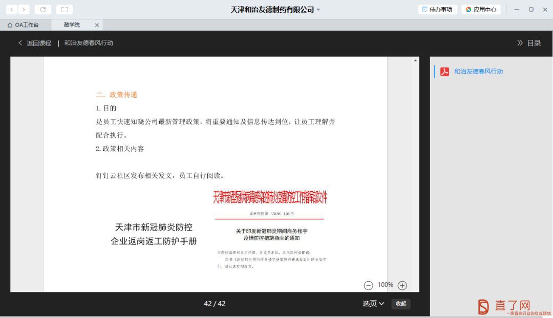Minimize the window
Image resolution: width=553 pixels, height=318 pixels.
click(x=517, y=10)
